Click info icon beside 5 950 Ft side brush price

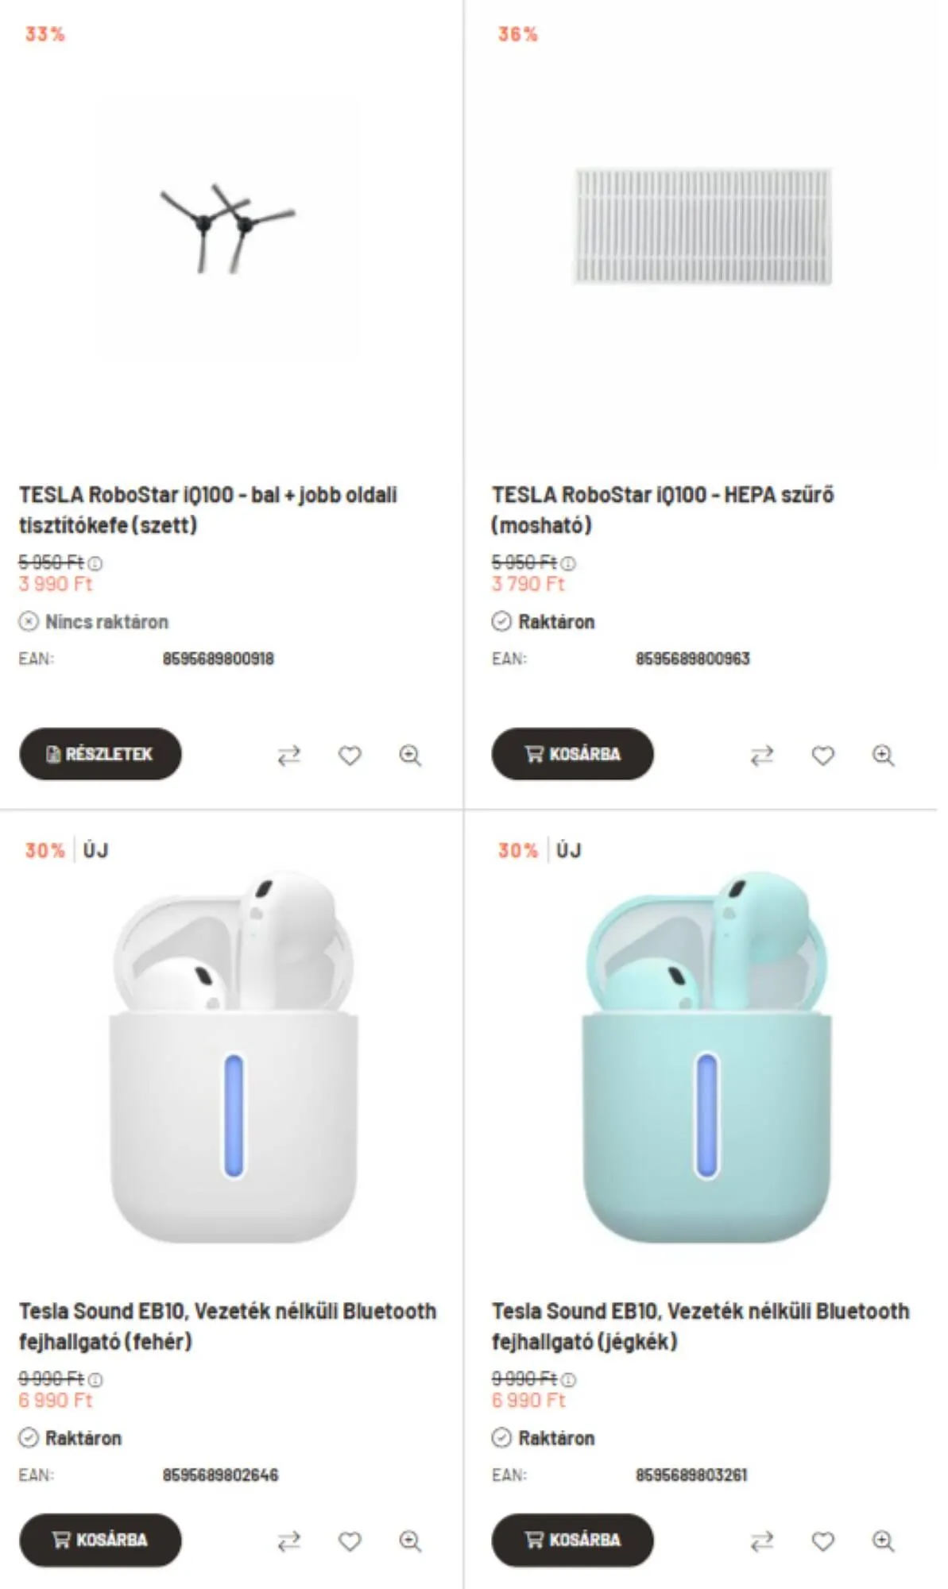95,563
